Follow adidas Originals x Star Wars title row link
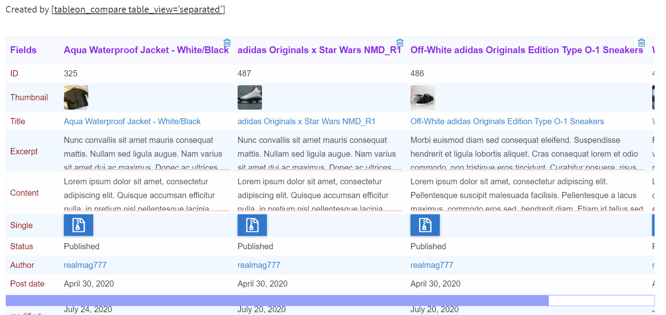Image resolution: width=666 pixels, height=315 pixels. tap(306, 121)
